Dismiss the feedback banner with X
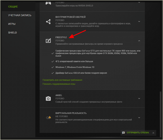 [x=153, y=133]
